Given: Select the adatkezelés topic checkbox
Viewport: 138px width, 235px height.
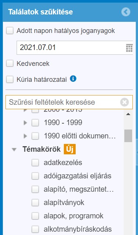Looking at the screenshot, I should tap(35, 163).
